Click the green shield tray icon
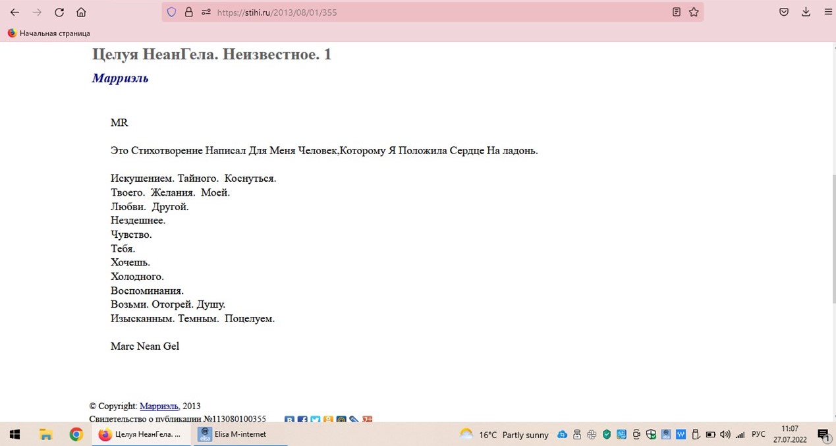This screenshot has width=836, height=446. (607, 434)
